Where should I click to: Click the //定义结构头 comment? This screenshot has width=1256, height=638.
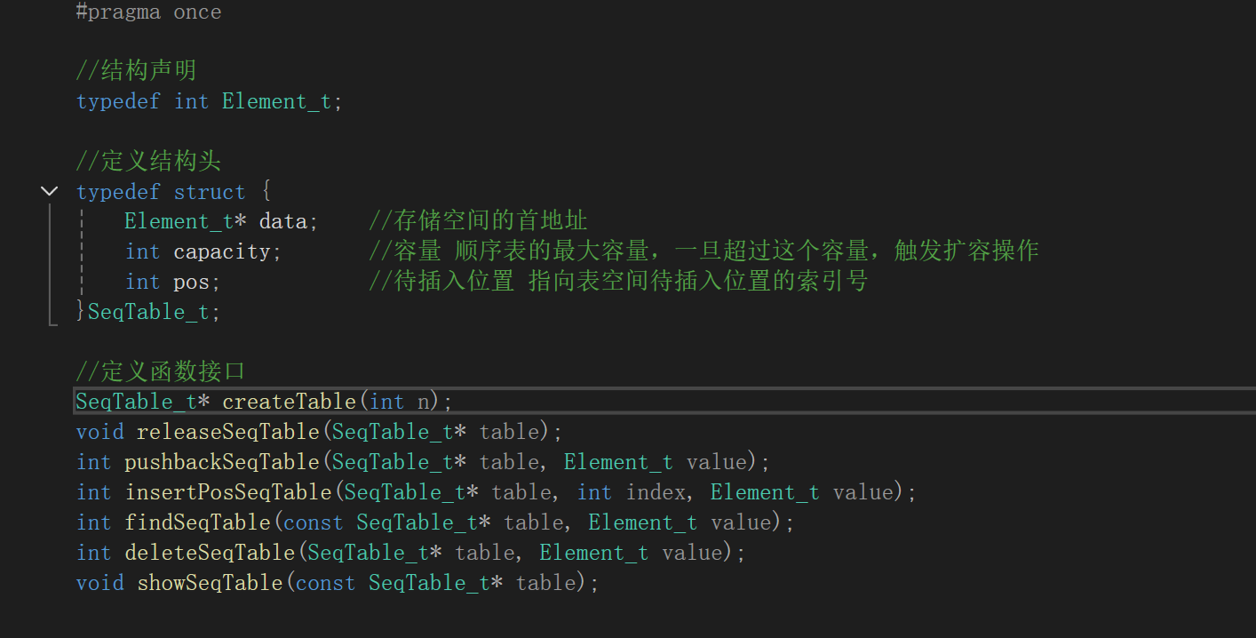[x=148, y=162]
